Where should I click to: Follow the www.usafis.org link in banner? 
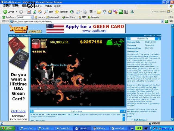(94, 31)
